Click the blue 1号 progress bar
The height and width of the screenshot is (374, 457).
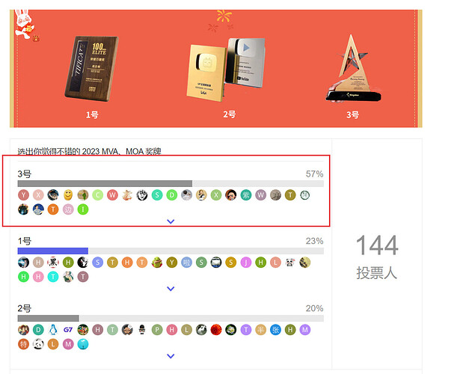tap(53, 251)
